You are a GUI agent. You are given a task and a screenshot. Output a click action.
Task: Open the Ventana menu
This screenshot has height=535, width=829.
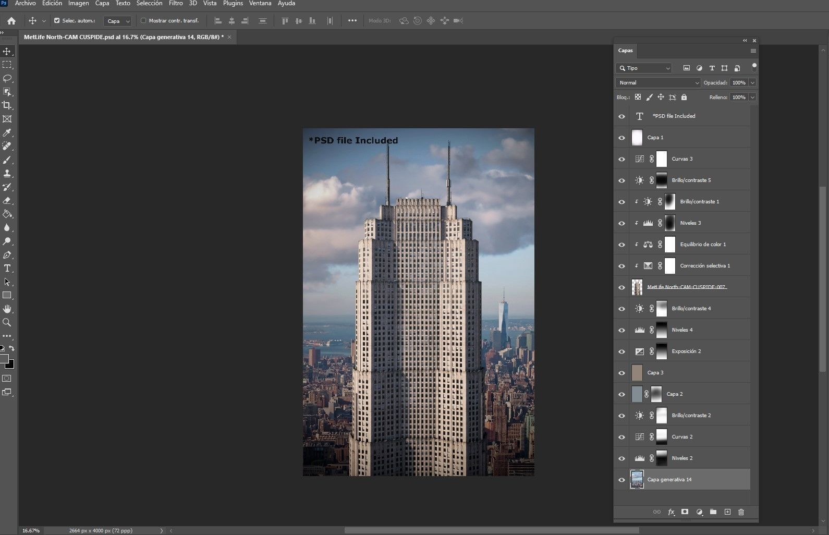tap(260, 3)
